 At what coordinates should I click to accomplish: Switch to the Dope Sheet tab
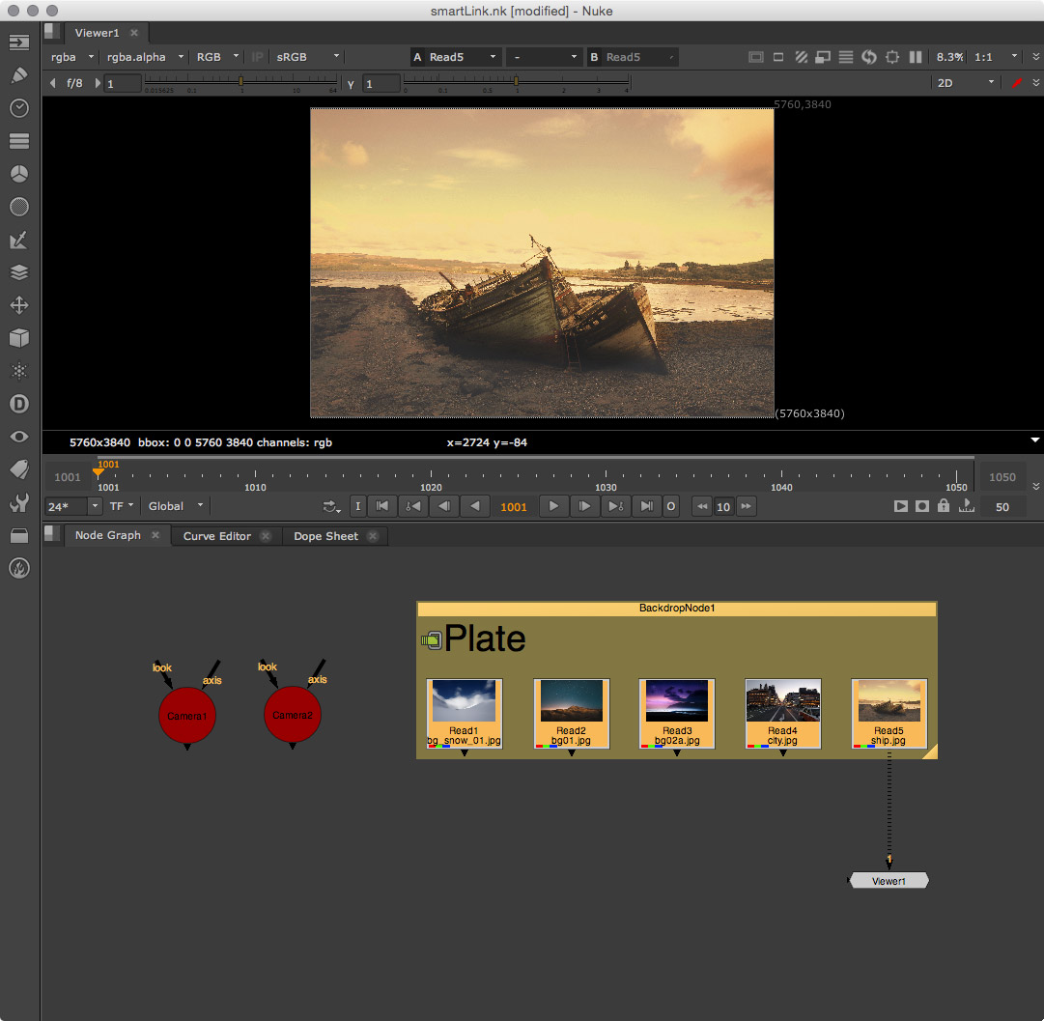coord(326,536)
